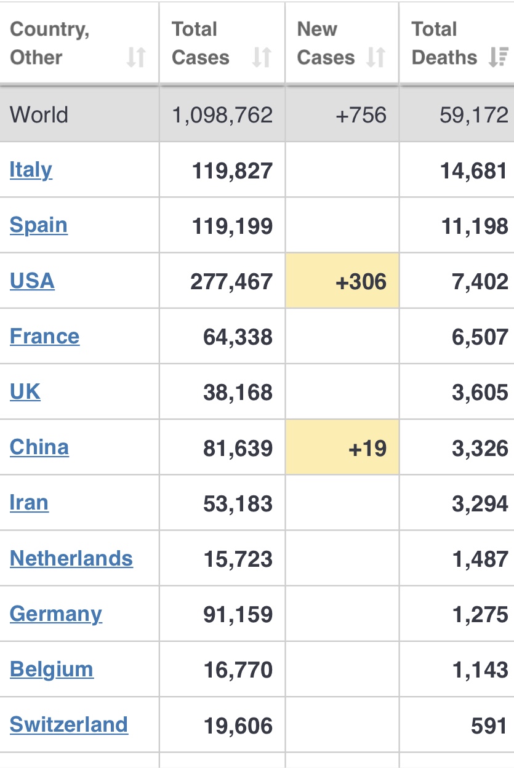Open the Italy country page
This screenshot has width=514, height=768.
point(31,170)
